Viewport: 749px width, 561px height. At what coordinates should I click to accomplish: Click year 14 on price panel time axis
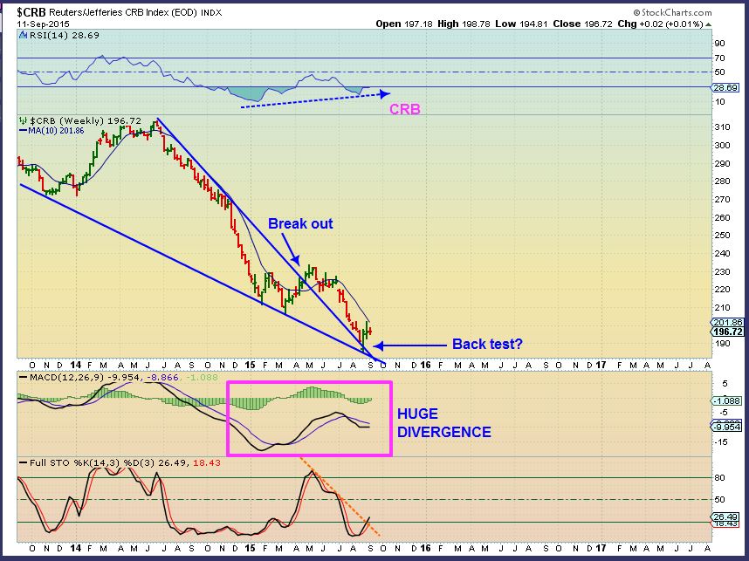click(x=75, y=366)
